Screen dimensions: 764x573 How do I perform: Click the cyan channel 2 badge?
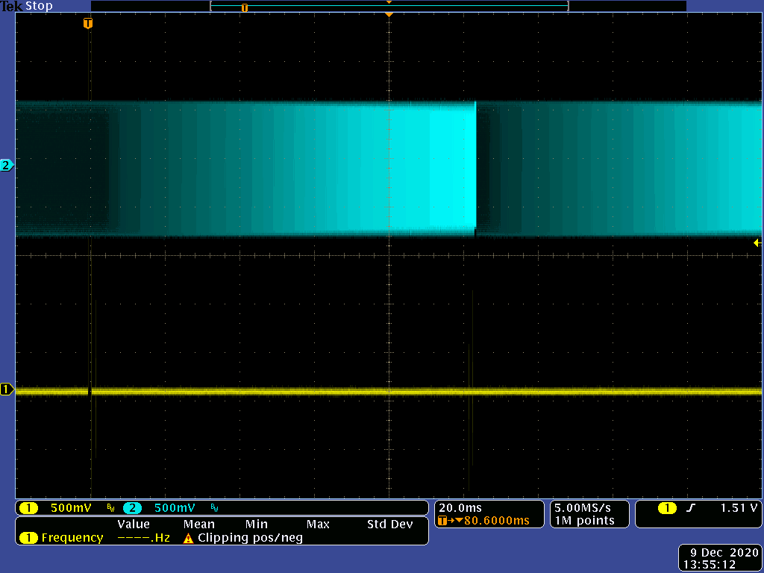[x=132, y=508]
